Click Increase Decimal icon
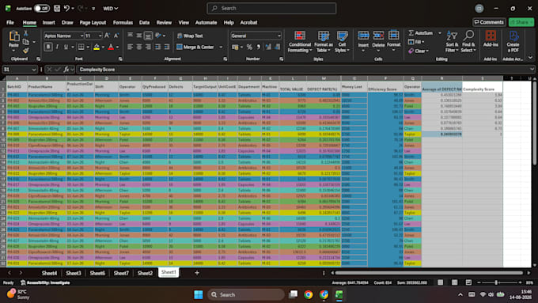Viewport: 538px width, 303px height. (x=268, y=47)
